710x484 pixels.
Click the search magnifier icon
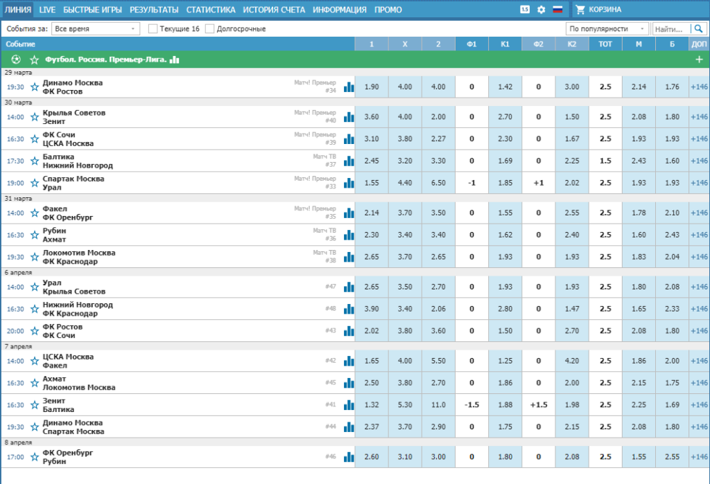698,29
